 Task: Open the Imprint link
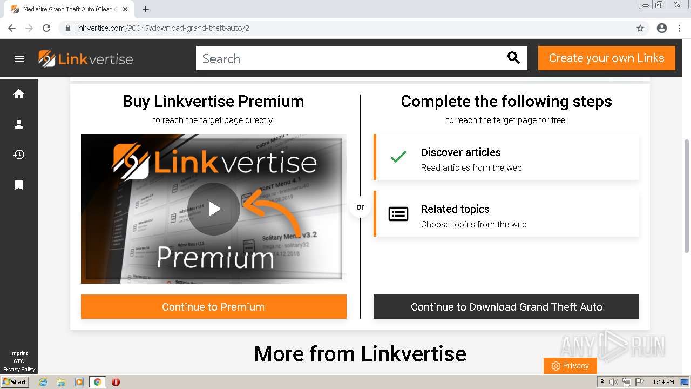click(19, 353)
